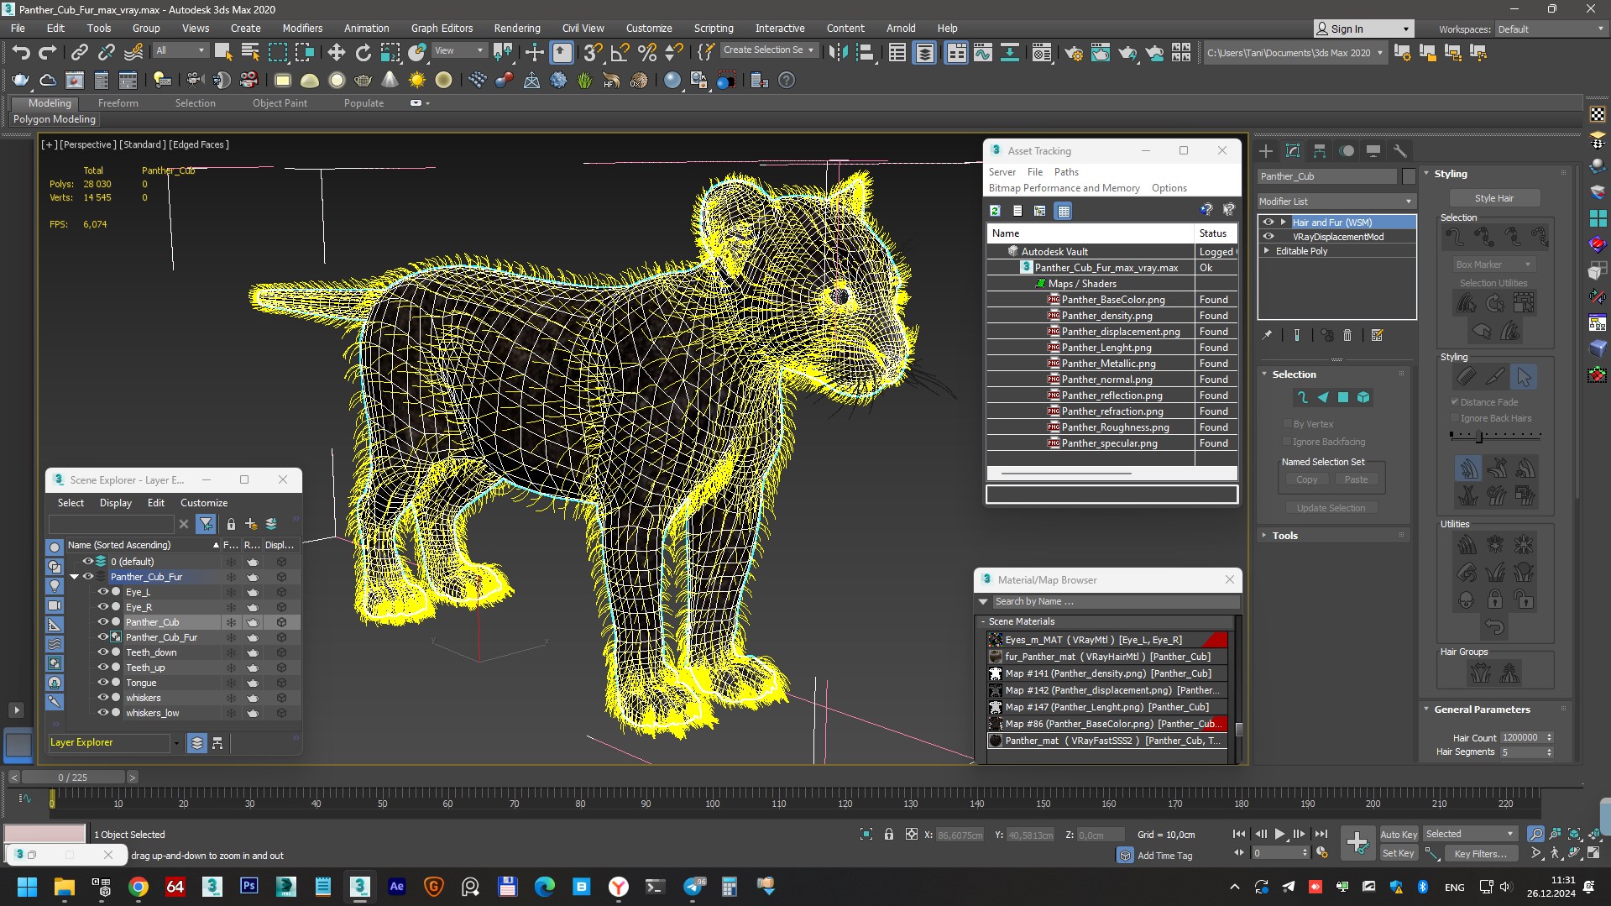Open Key Filters dialog
This screenshot has width=1611, height=906.
pos(1481,854)
